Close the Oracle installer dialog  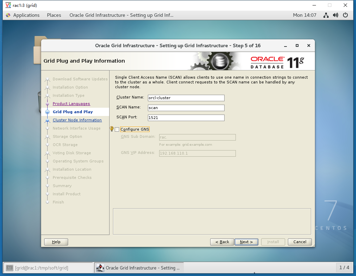308,45
